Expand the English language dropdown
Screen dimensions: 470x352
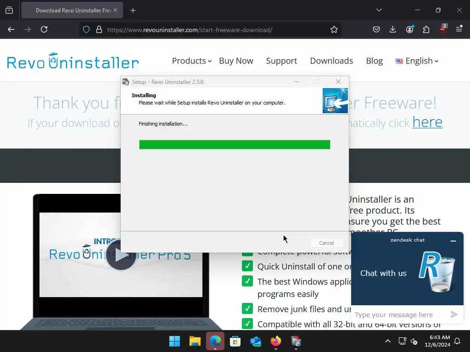[417, 61]
